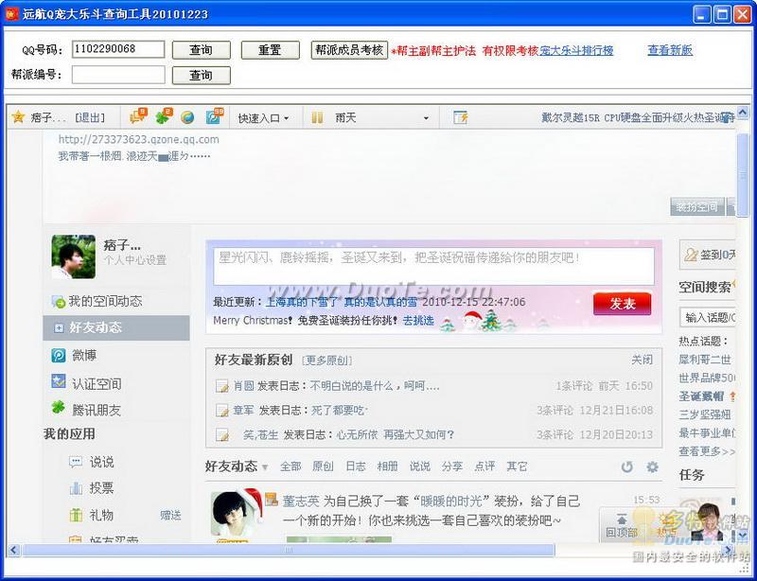Viewport: 757px width, 581px height.
Task: Click into the QQ号码 input field
Action: [118, 49]
